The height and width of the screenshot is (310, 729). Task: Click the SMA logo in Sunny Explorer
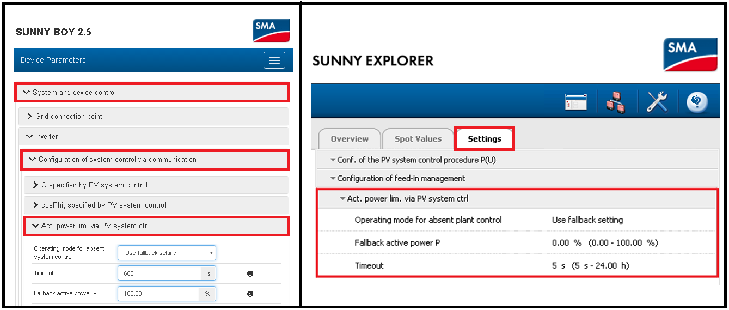690,54
